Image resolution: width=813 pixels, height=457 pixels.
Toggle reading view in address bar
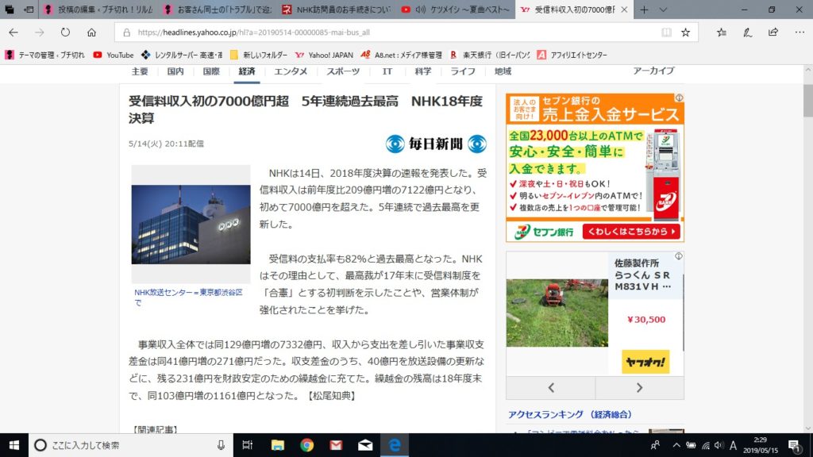click(666, 32)
